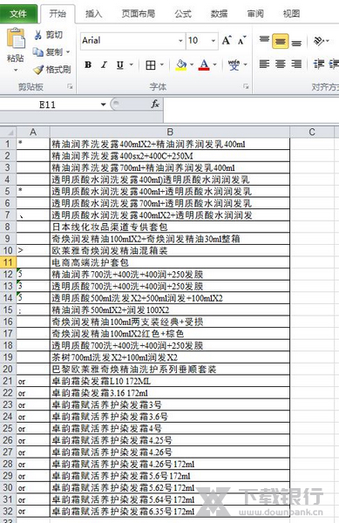Toggle bold formatting

pyautogui.click(x=88, y=65)
